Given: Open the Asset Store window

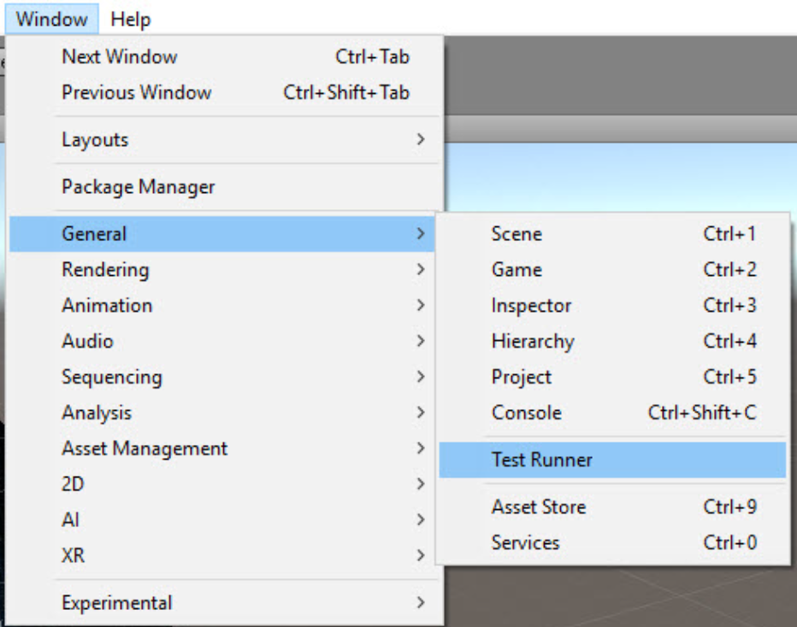Looking at the screenshot, I should (x=538, y=507).
